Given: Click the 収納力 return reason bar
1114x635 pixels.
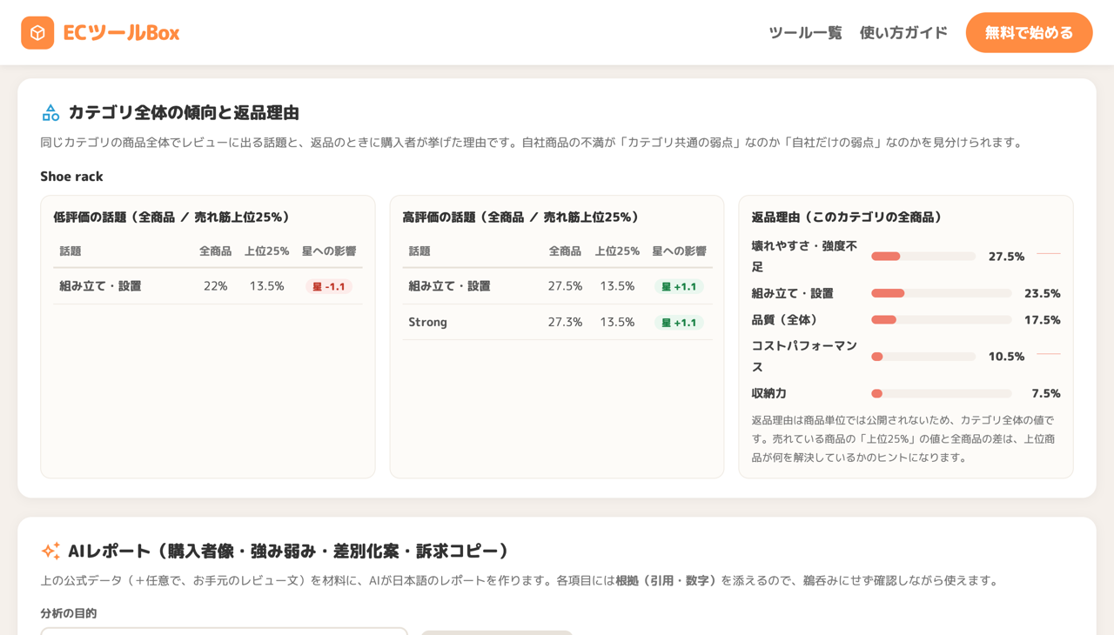Looking at the screenshot, I should (942, 393).
